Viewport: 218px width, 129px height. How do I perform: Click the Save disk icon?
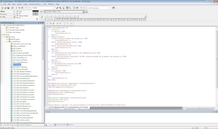pos(8,7)
